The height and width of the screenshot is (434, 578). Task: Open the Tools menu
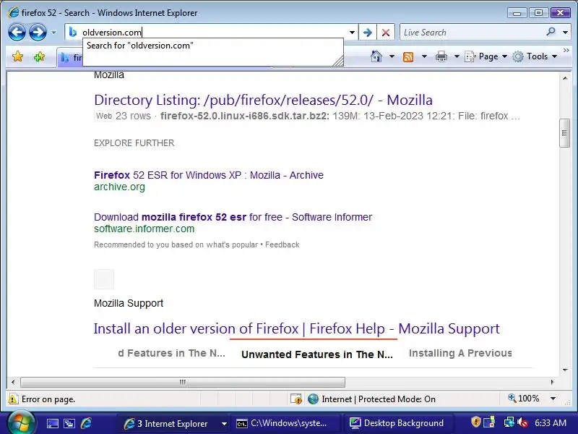535,56
